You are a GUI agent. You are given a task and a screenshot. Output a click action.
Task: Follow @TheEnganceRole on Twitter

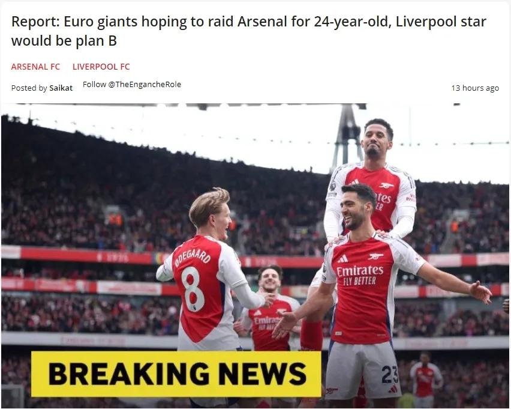(x=132, y=84)
